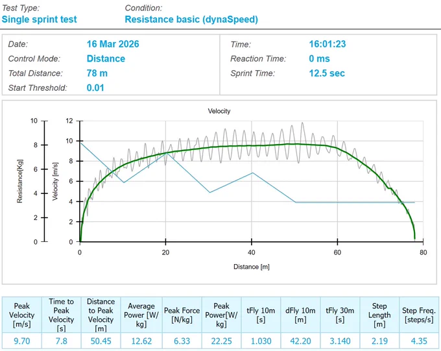Click the Reaction Time value '0 ms'

pos(319,58)
